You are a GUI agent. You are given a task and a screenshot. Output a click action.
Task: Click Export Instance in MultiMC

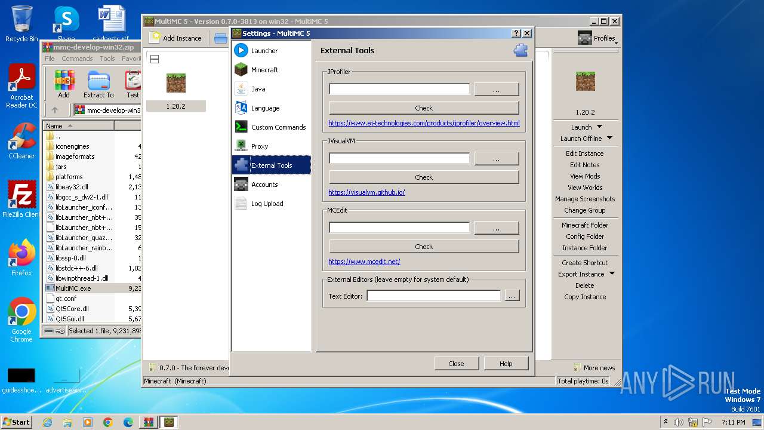click(x=581, y=274)
